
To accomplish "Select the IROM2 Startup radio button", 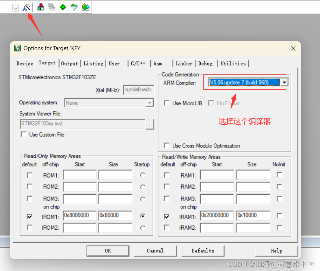I will tap(142, 228).
